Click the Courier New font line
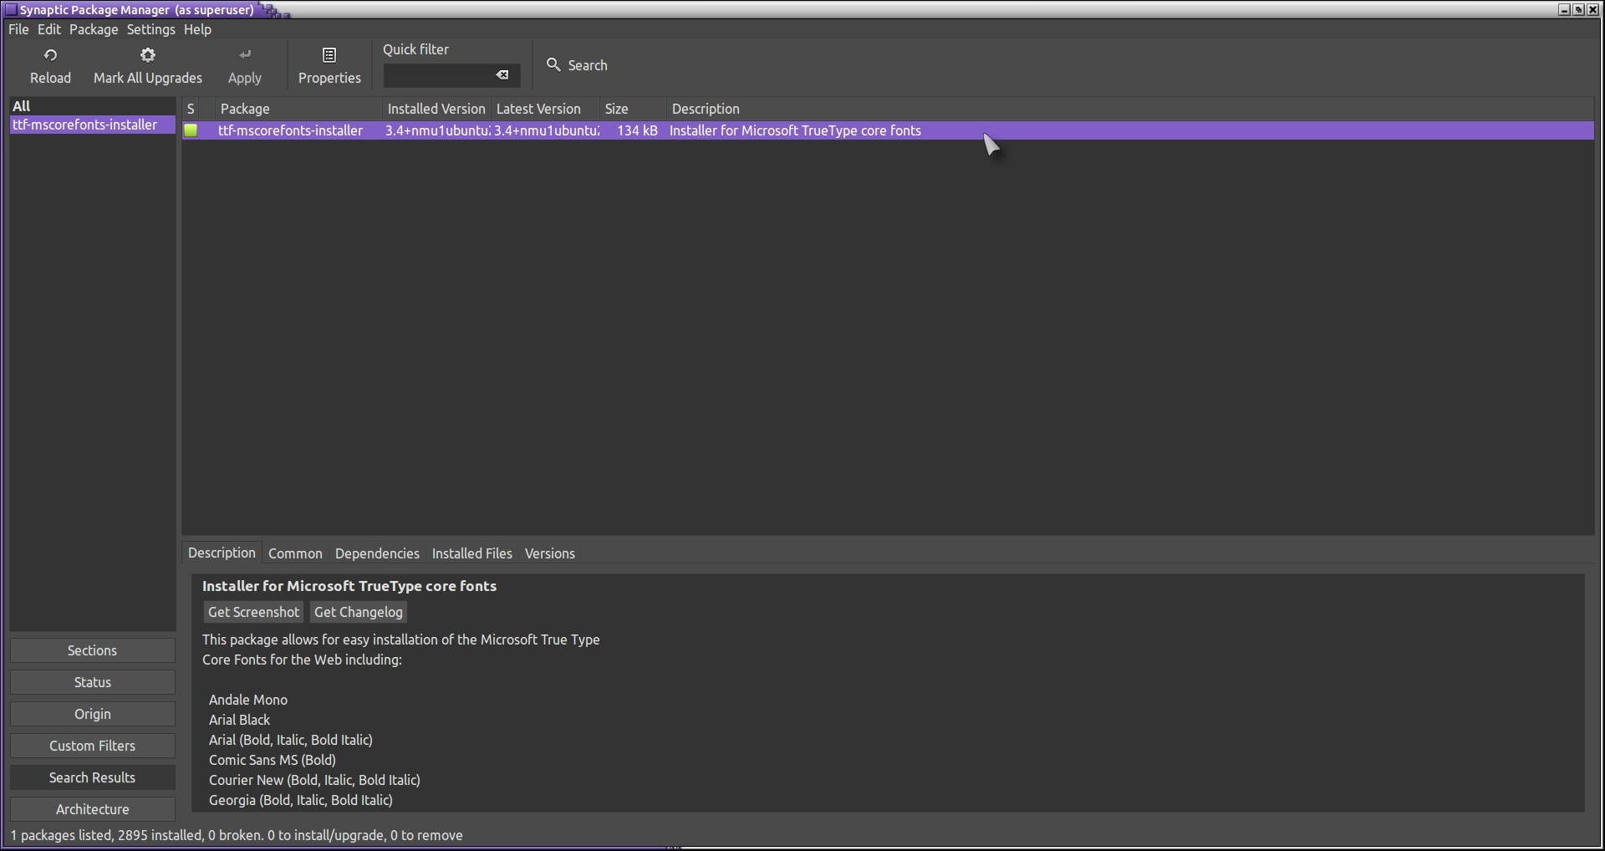The height and width of the screenshot is (851, 1605). pos(314,780)
